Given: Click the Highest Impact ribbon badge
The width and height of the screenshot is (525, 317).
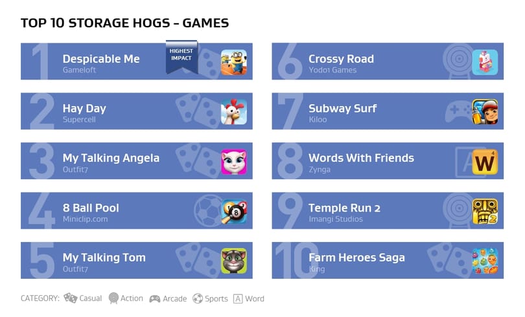Looking at the screenshot, I should click(181, 57).
